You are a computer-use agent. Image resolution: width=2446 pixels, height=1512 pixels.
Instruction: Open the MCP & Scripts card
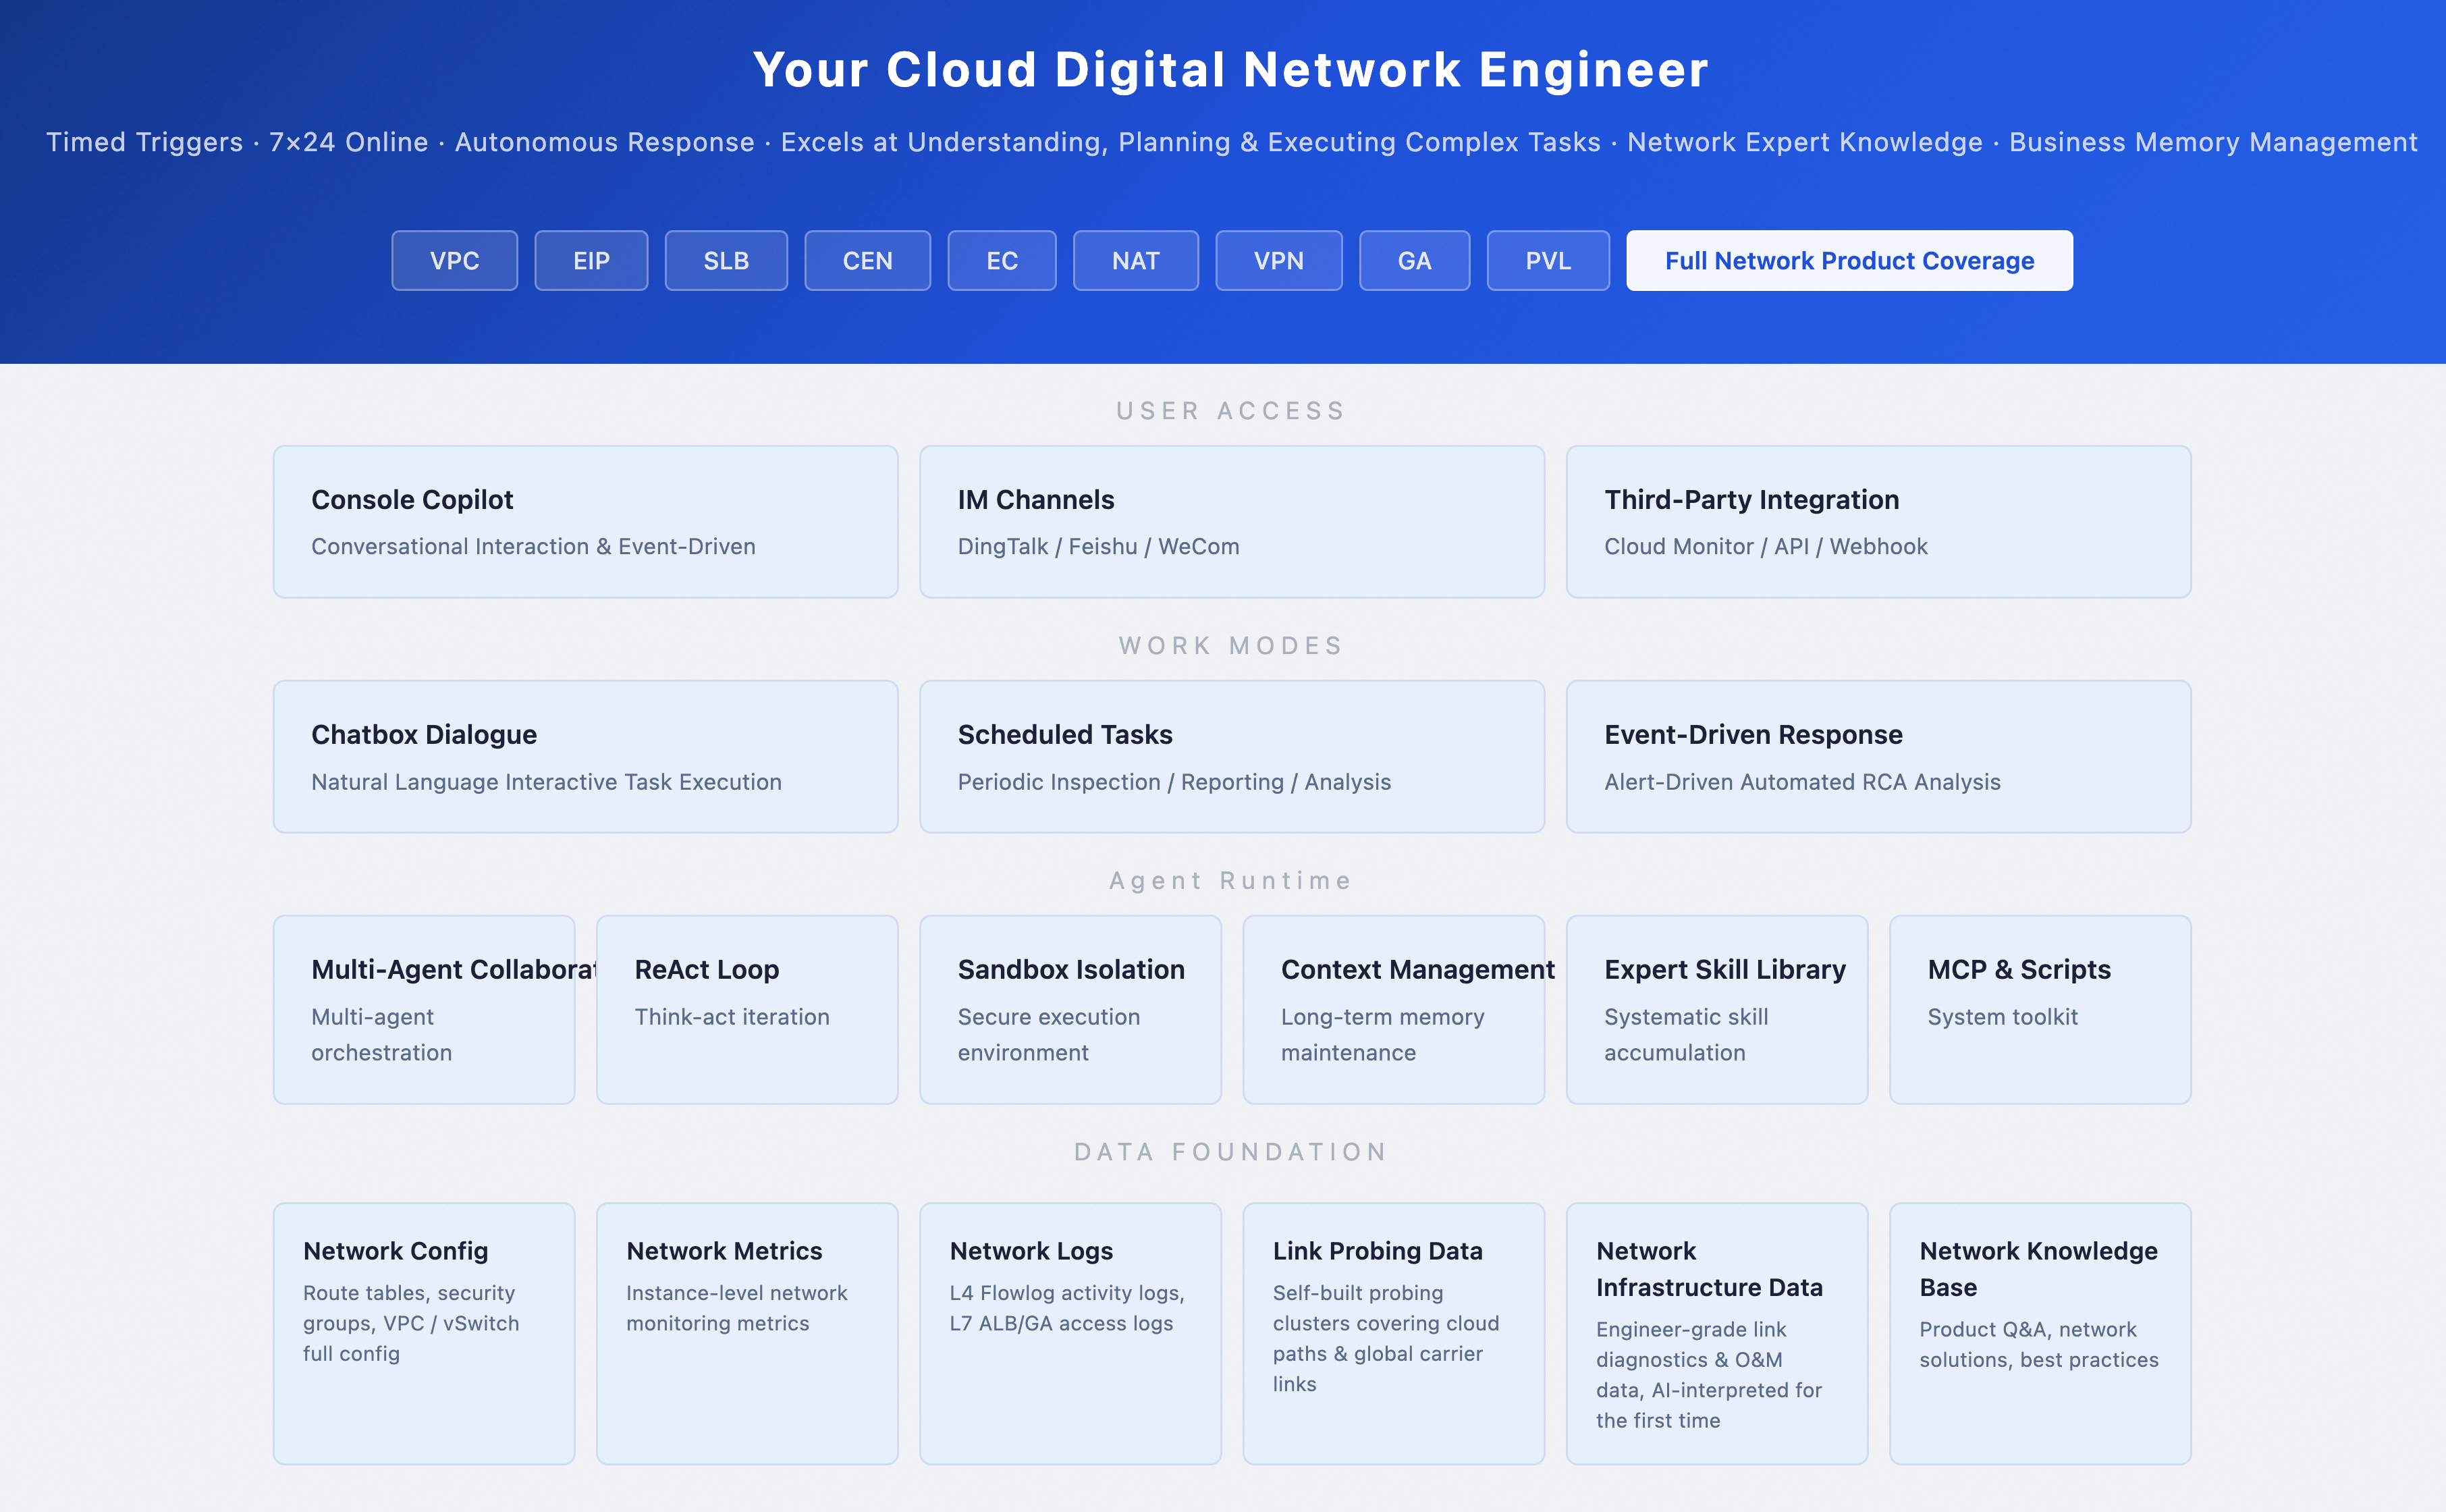pyautogui.click(x=2040, y=1010)
